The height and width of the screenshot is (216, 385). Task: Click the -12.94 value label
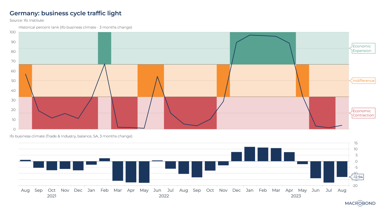coord(358,177)
